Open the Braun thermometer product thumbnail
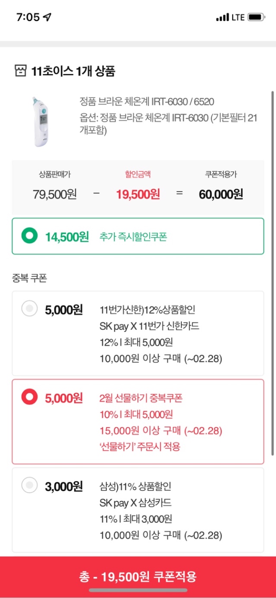Image resolution: width=276 pixels, height=598 pixels. 42,122
